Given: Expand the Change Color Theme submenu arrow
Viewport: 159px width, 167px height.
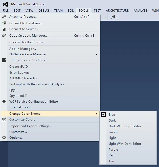Looking at the screenshot, I should [97, 114].
